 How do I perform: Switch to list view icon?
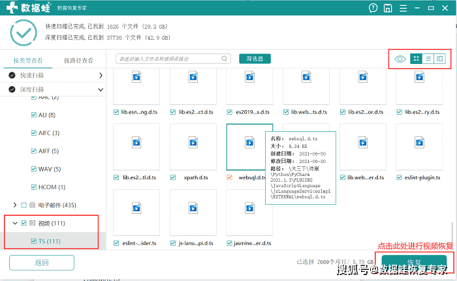428,59
